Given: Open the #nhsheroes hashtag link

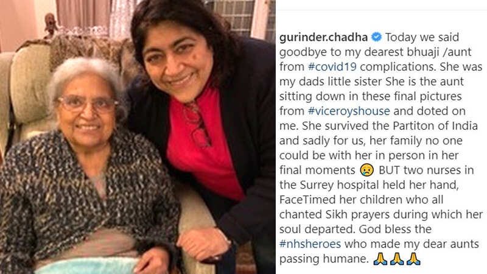Looking at the screenshot, I should pyautogui.click(x=310, y=244).
